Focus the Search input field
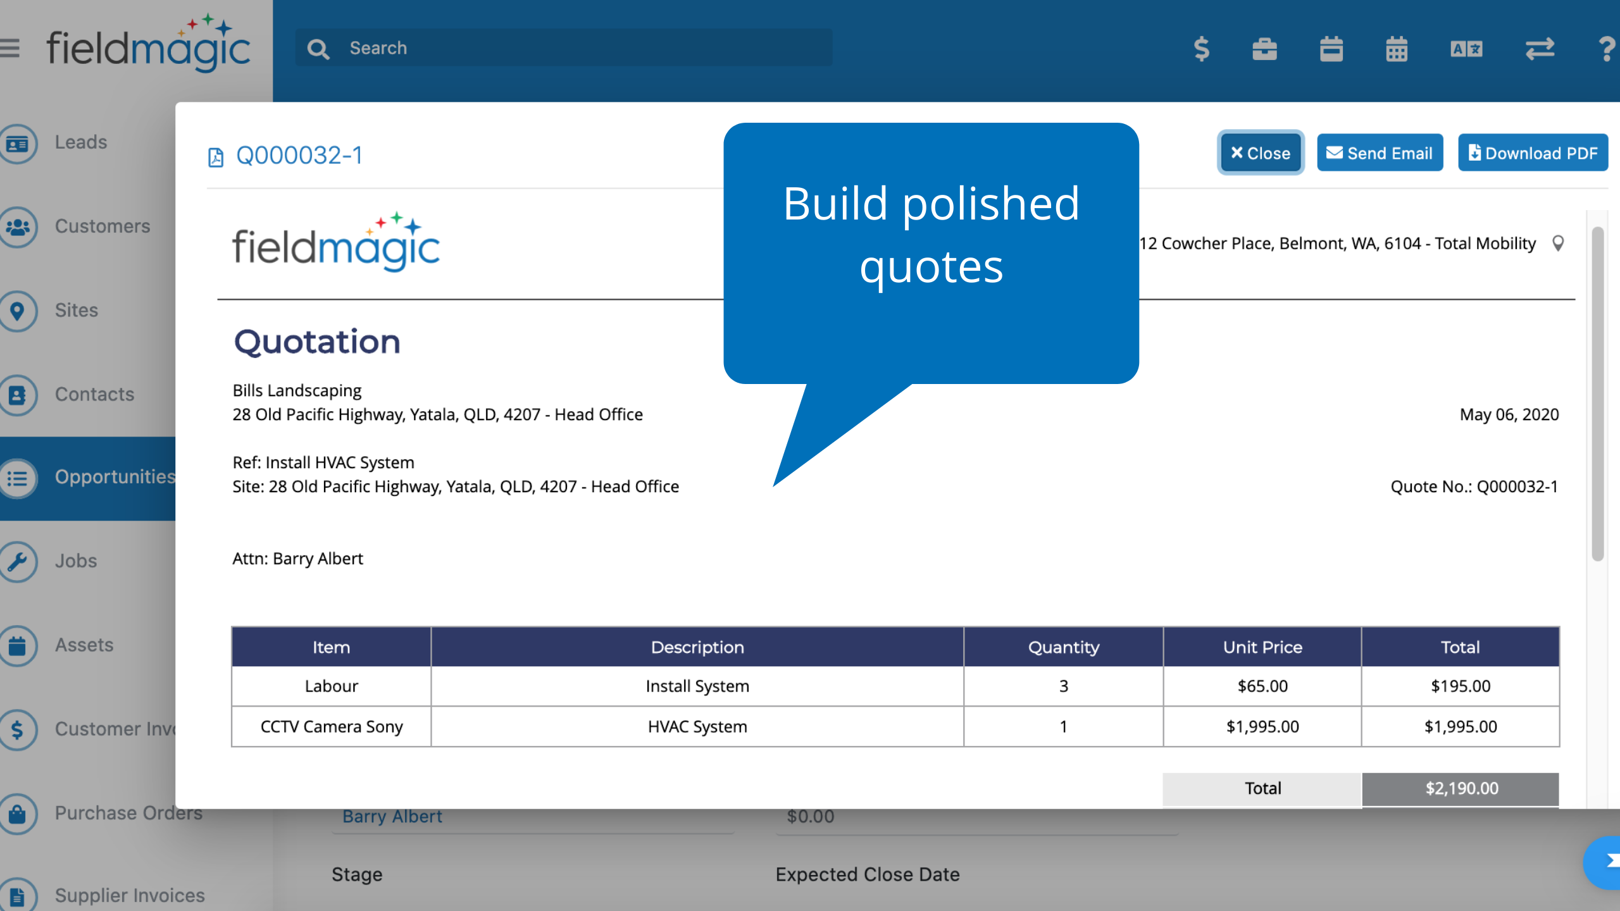The width and height of the screenshot is (1620, 911). 564,47
